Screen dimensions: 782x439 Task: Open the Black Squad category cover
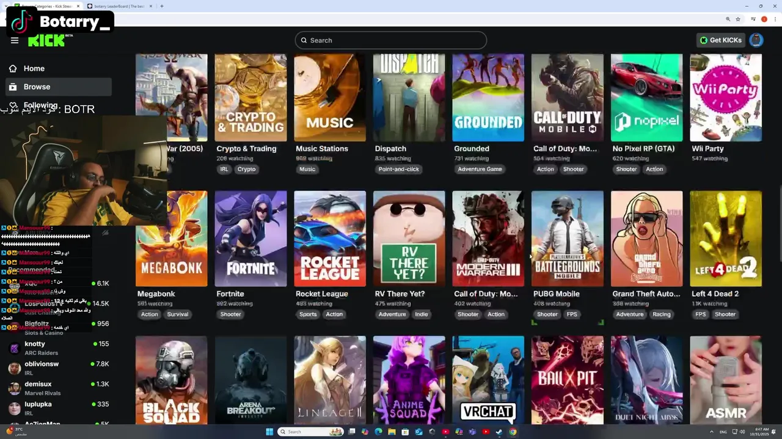[x=171, y=380]
